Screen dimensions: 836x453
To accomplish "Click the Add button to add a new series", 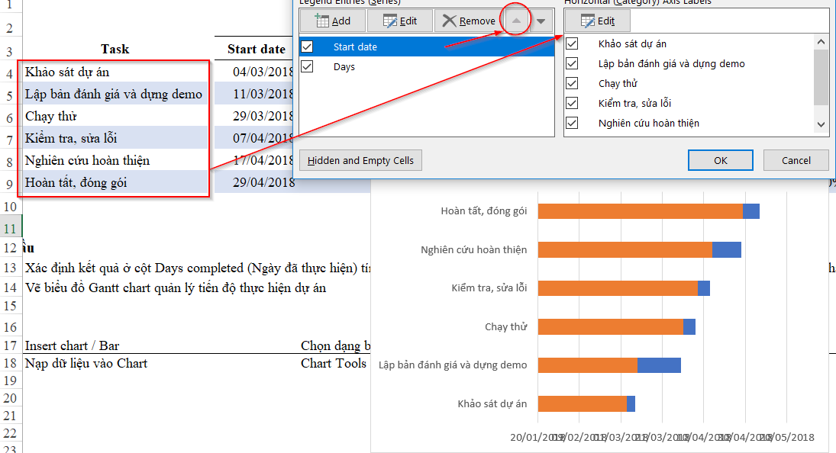I will click(332, 21).
